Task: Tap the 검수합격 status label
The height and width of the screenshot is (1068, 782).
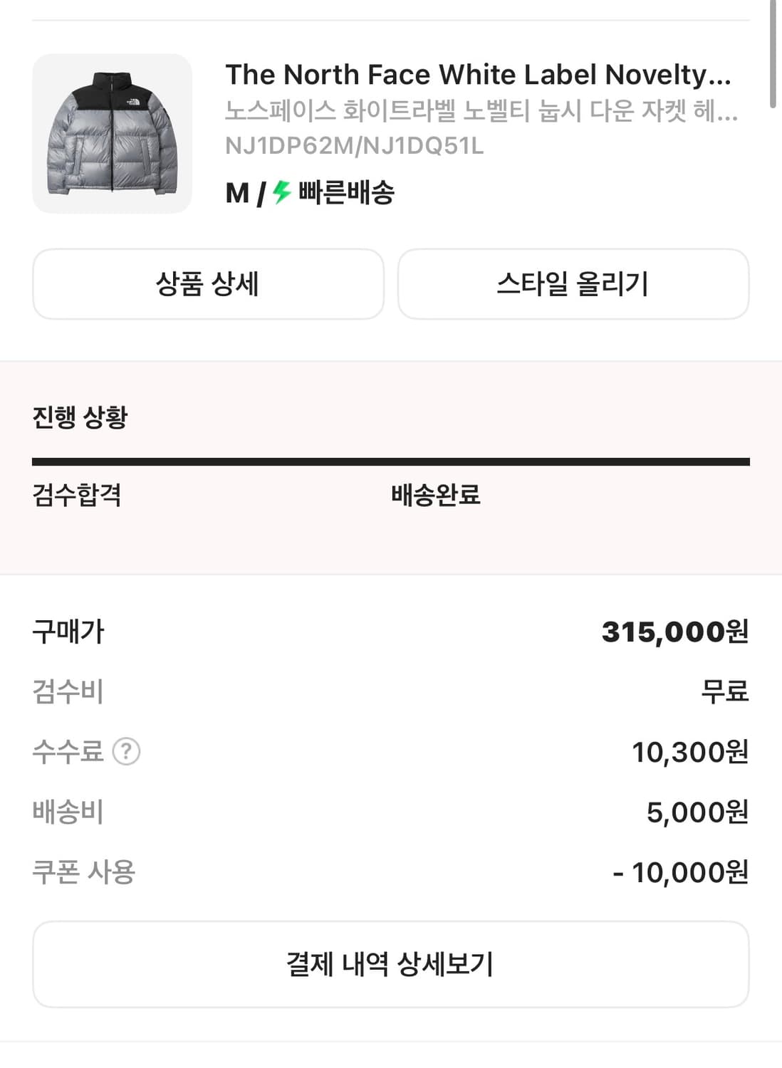Action: coord(77,495)
